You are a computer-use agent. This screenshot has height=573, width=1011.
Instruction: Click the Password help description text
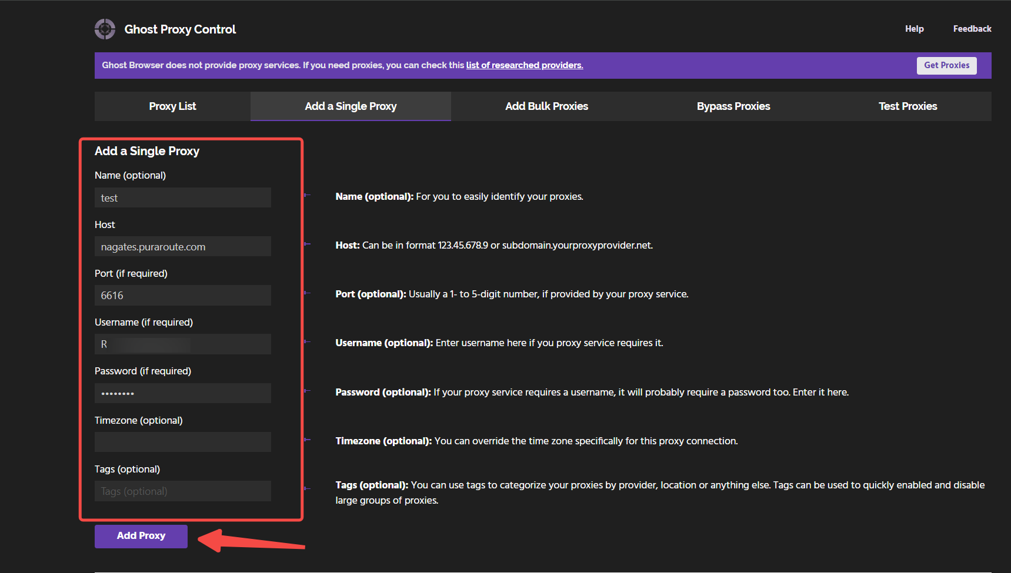click(592, 393)
